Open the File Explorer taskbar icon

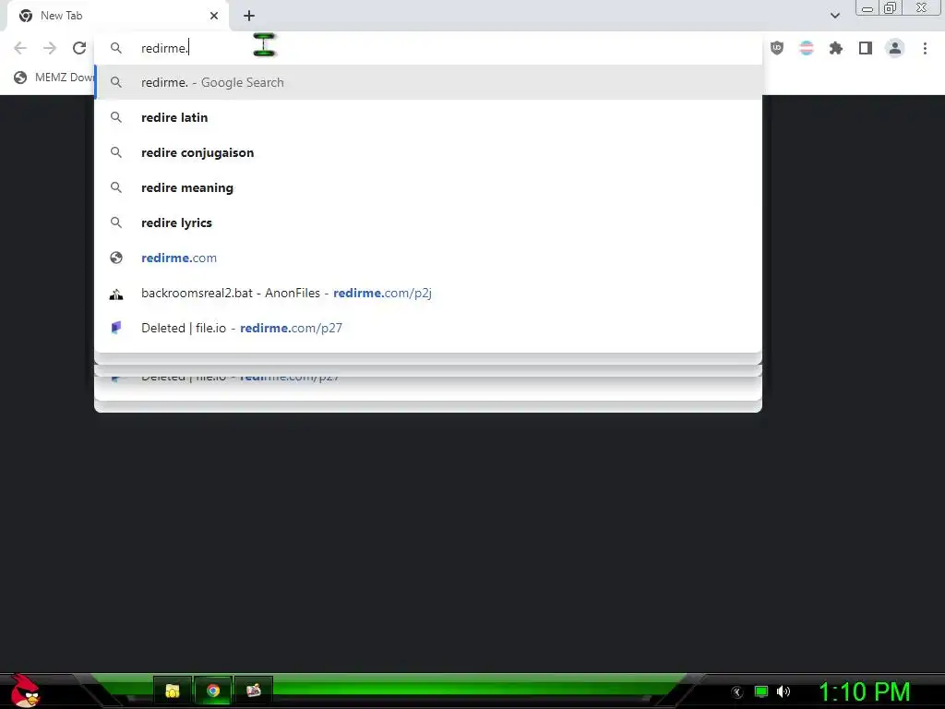pos(173,691)
